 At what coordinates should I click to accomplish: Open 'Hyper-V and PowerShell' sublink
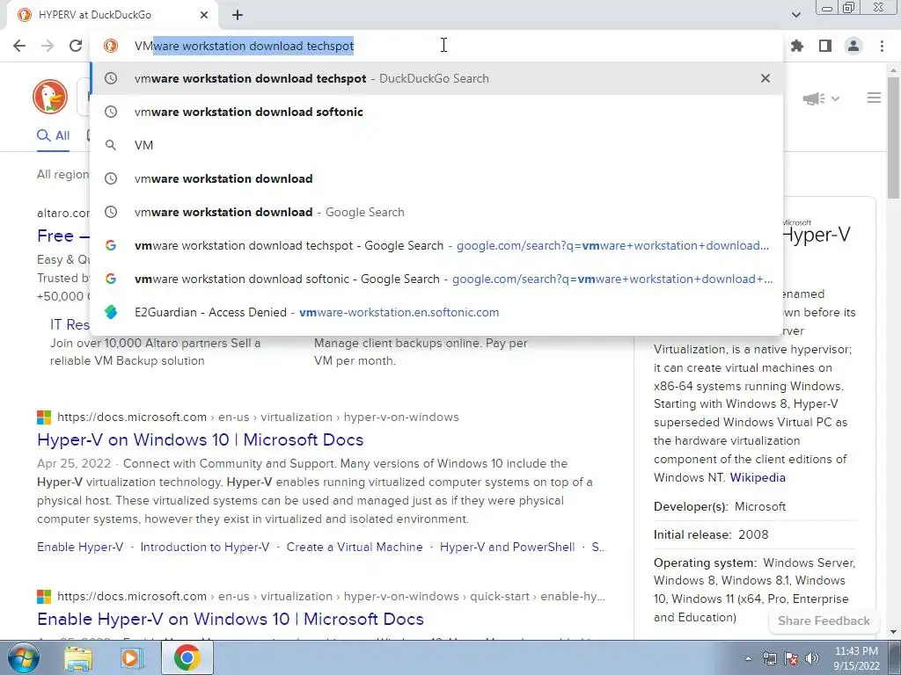click(x=507, y=547)
